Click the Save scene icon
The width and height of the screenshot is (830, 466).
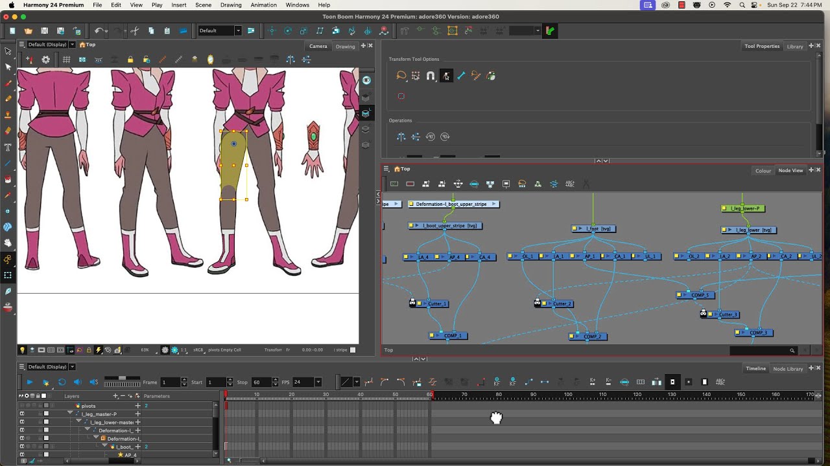coord(44,30)
